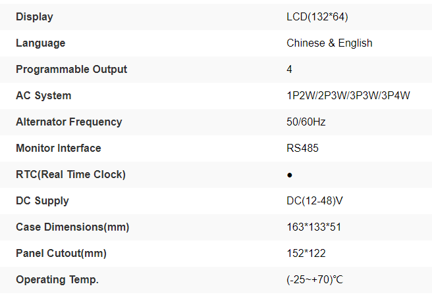Select the Programmable Output value 4
This screenshot has width=432, height=299.
290,69
